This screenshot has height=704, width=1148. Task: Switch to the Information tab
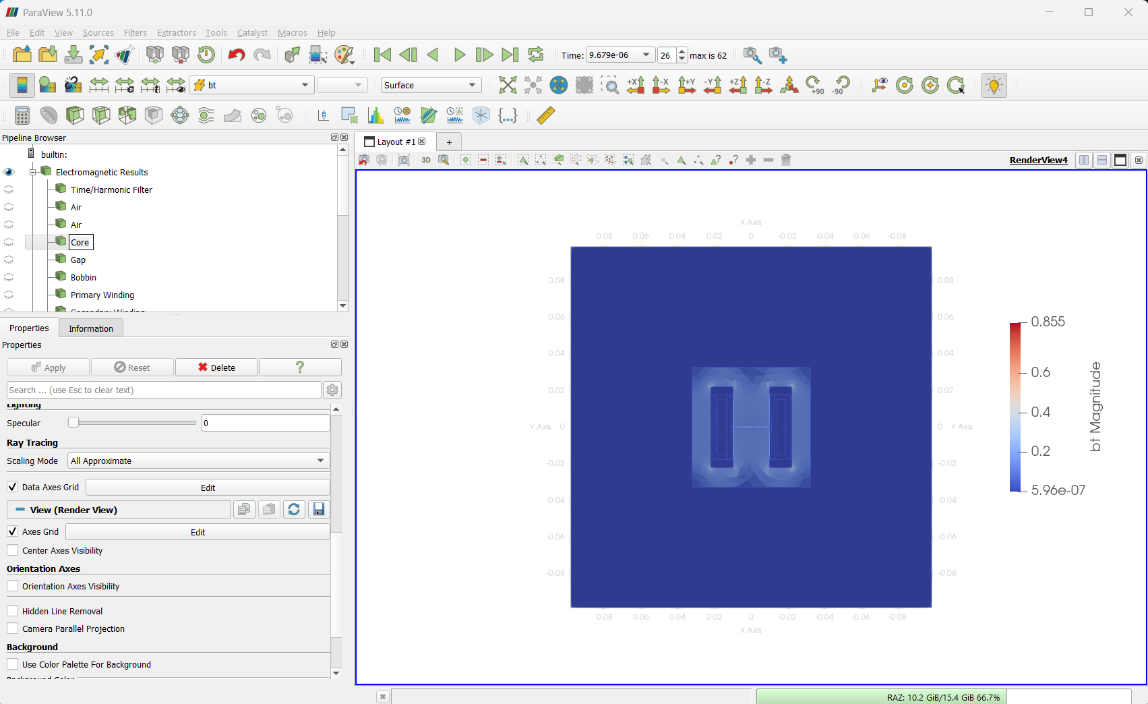91,328
